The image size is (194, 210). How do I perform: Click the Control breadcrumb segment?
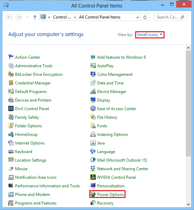(x=62, y=17)
